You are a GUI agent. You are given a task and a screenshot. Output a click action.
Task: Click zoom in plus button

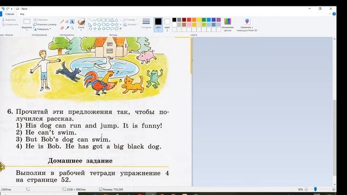click(x=333, y=189)
